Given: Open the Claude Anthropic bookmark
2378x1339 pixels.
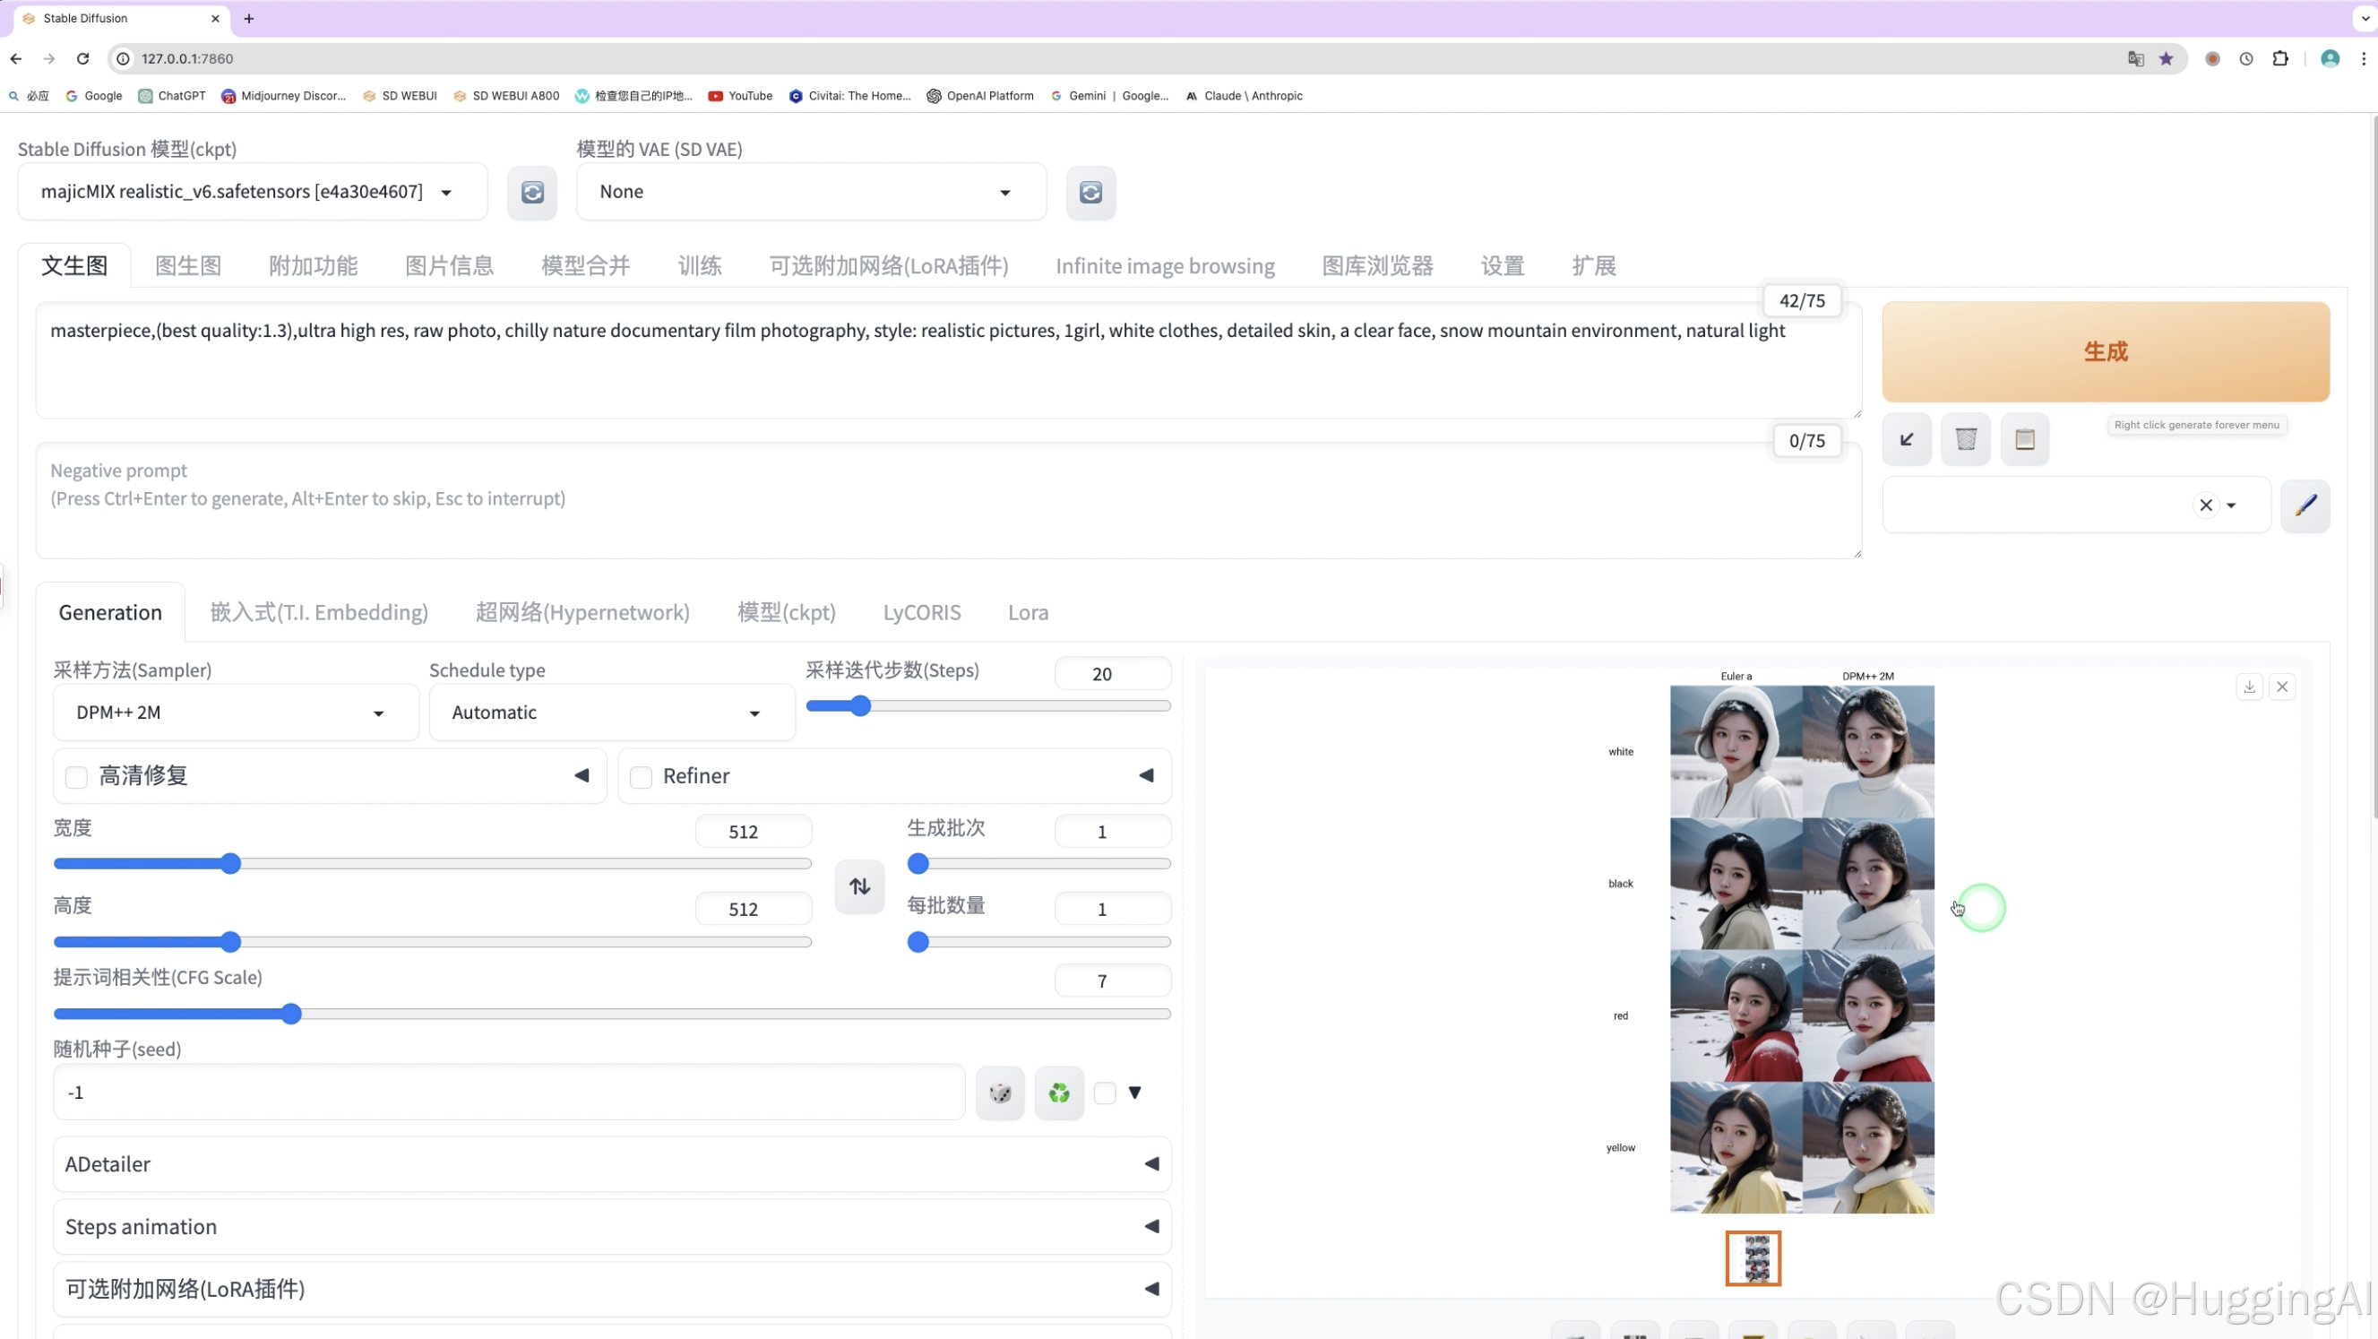Looking at the screenshot, I should [x=1244, y=96].
